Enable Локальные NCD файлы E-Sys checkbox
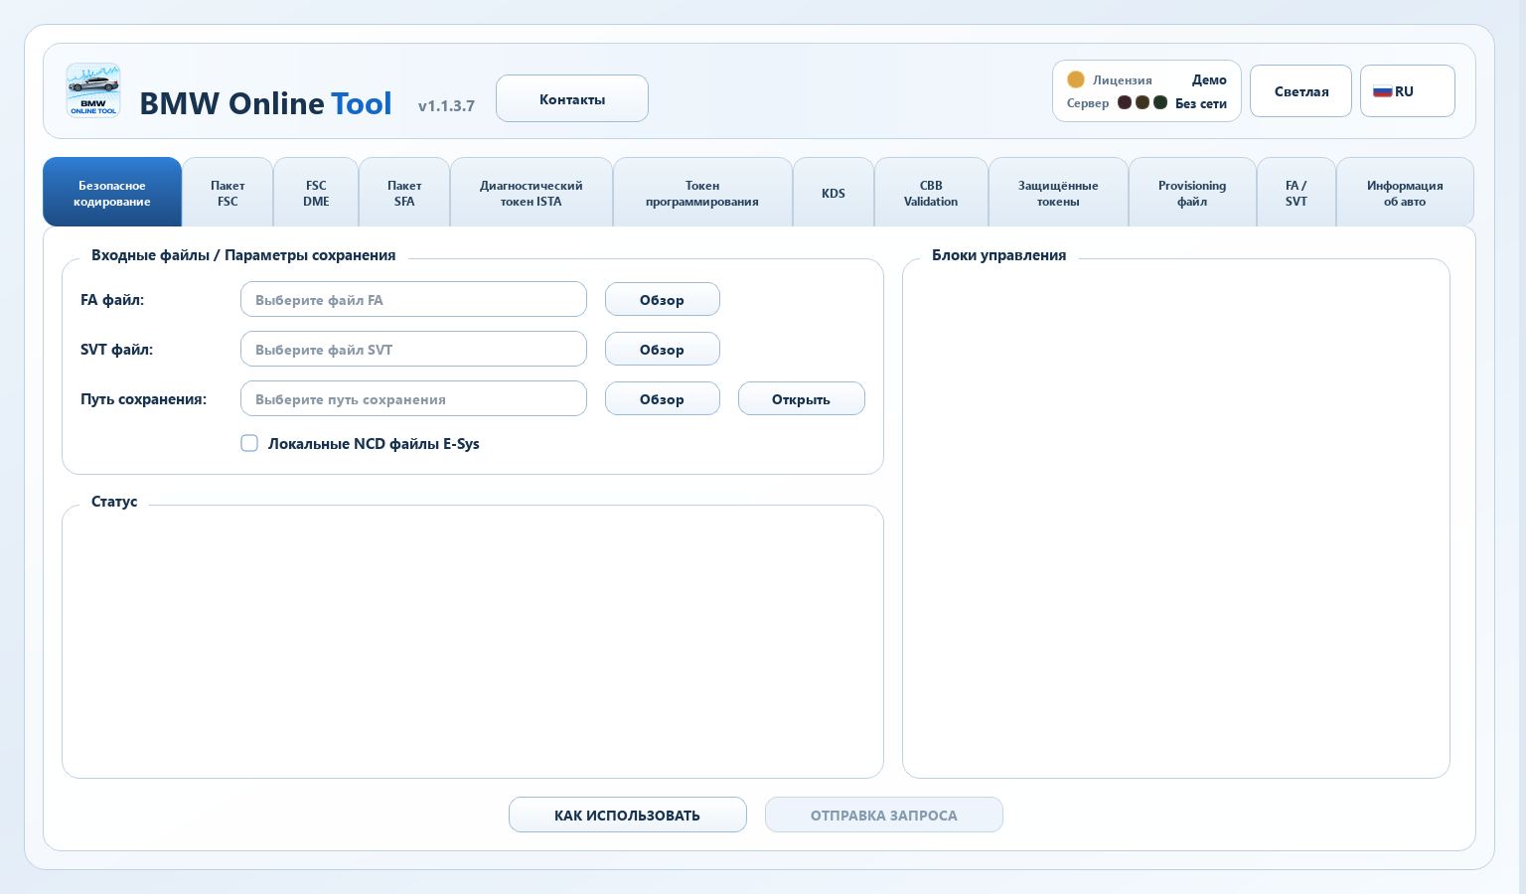The image size is (1526, 894). (249, 443)
